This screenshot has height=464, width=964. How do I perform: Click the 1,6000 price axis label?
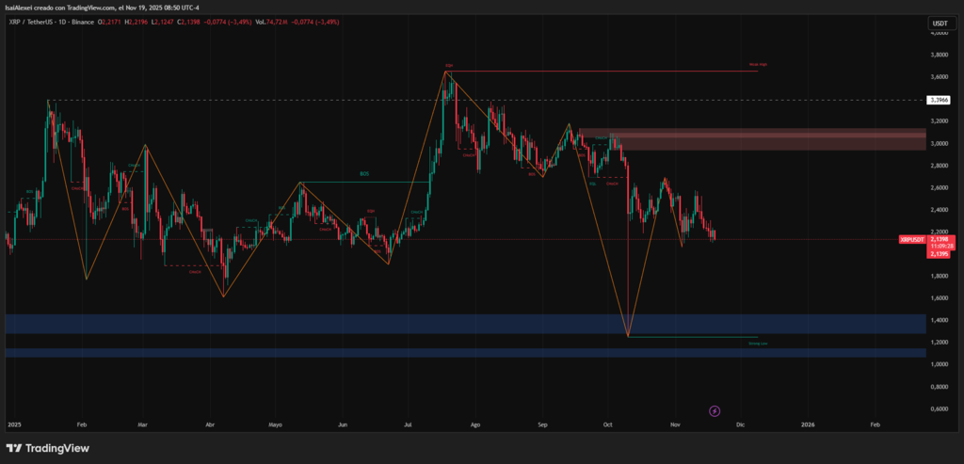click(x=939, y=298)
